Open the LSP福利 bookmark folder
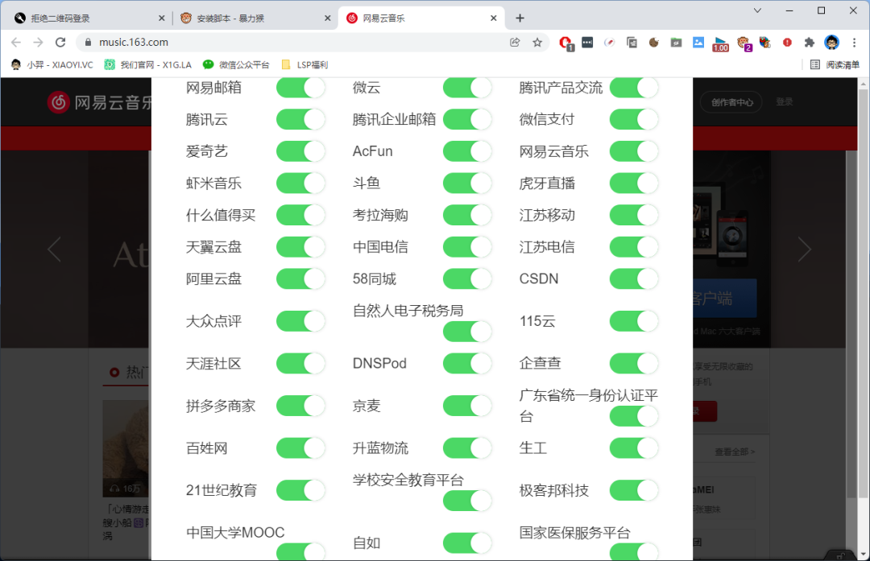The width and height of the screenshot is (870, 561). [x=304, y=65]
